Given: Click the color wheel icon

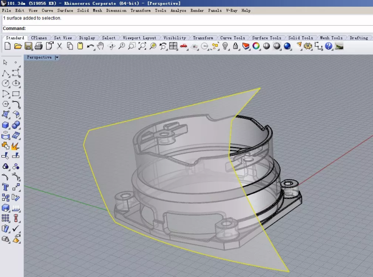Looking at the screenshot, I should point(256,46).
